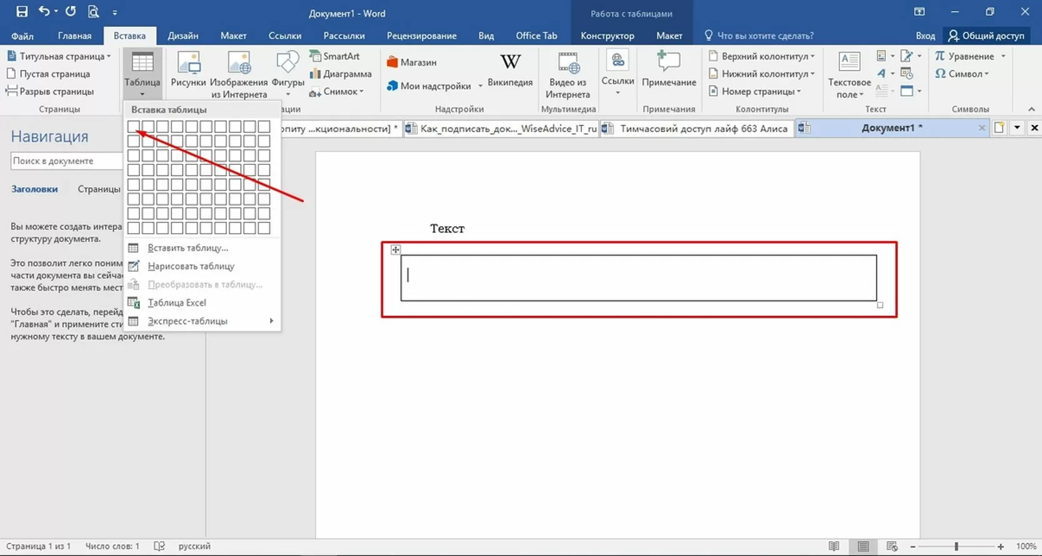This screenshot has width=1042, height=556.
Task: Open Мои надстройки
Action: tap(429, 86)
